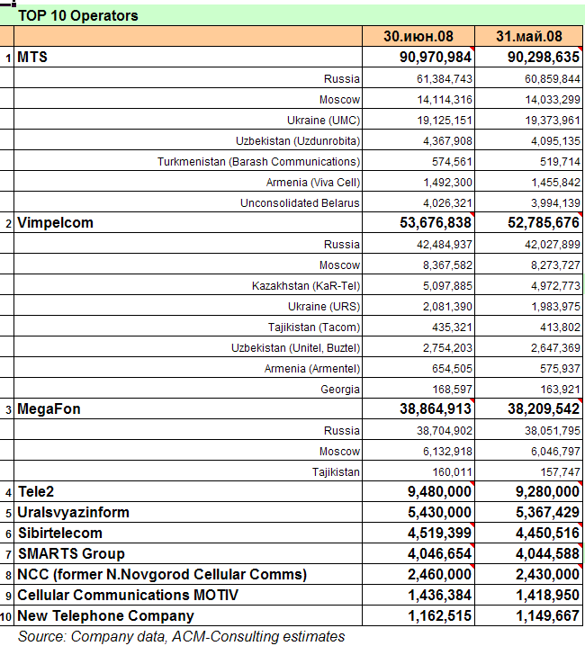Select the MegaFon operator name cell
The width and height of the screenshot is (585, 646).
tap(188, 408)
